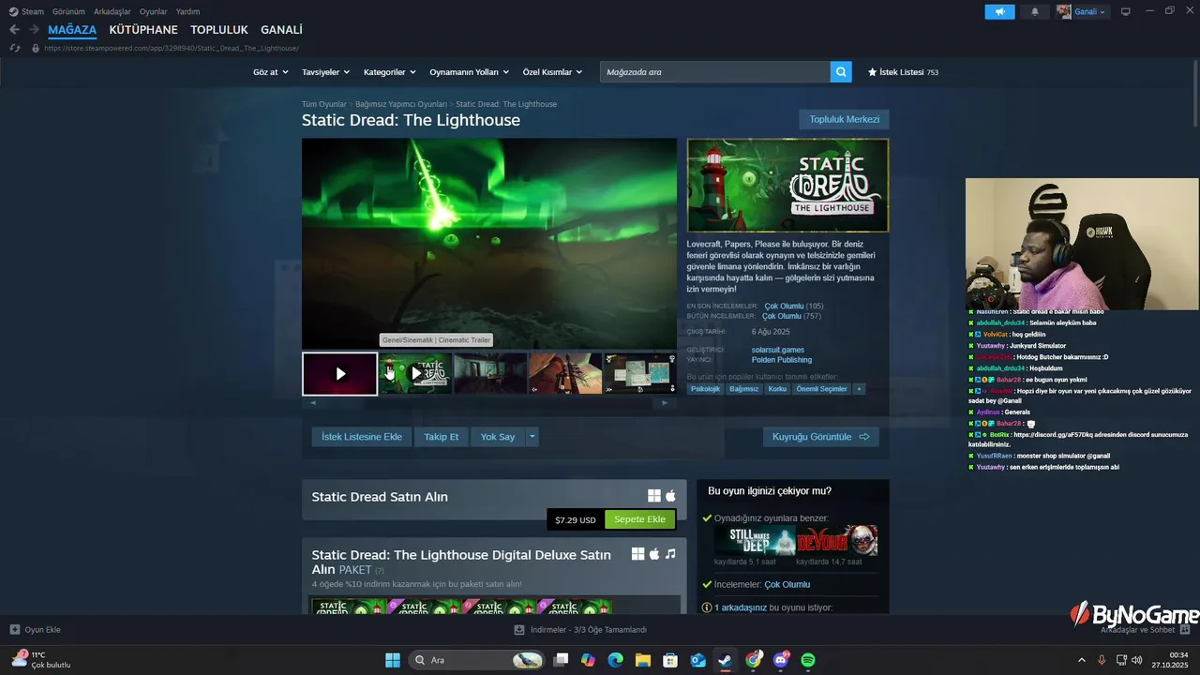This screenshot has height=675, width=1200.
Task: Go back with the back arrow
Action: 14,30
